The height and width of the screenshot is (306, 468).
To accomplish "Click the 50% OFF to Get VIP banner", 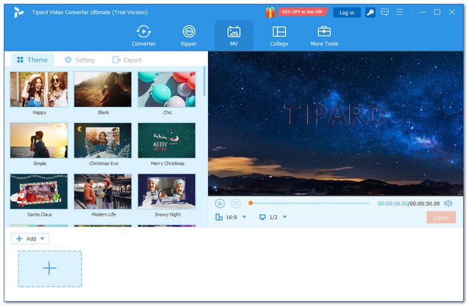I will (303, 12).
